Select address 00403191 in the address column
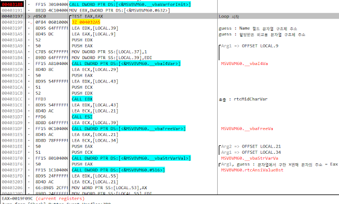Screen dimensions: 339x204 click(12, 11)
